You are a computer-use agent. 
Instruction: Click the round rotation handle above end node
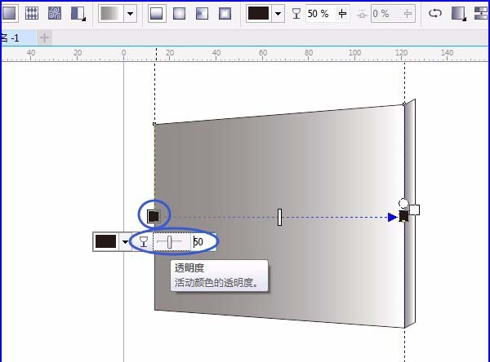(x=403, y=203)
